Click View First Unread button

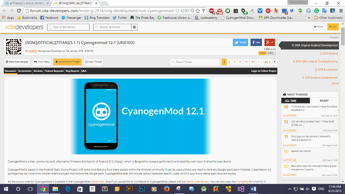[x=17, y=62]
